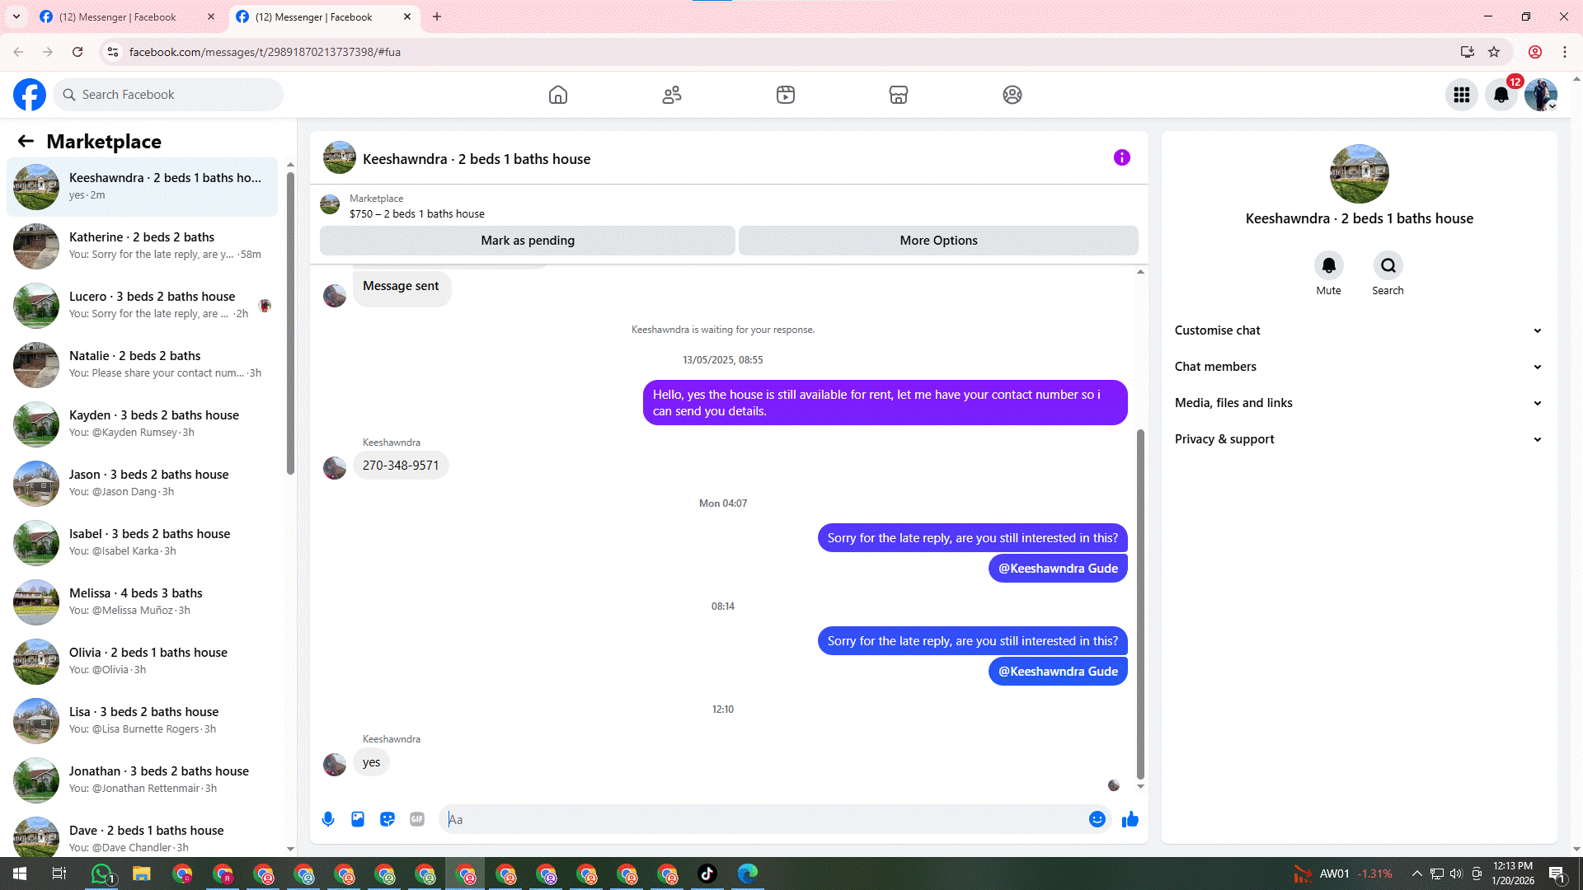Choose a GIF icon
1583x890 pixels.
click(417, 819)
